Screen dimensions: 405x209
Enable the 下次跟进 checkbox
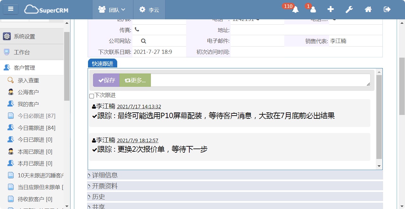(x=91, y=96)
